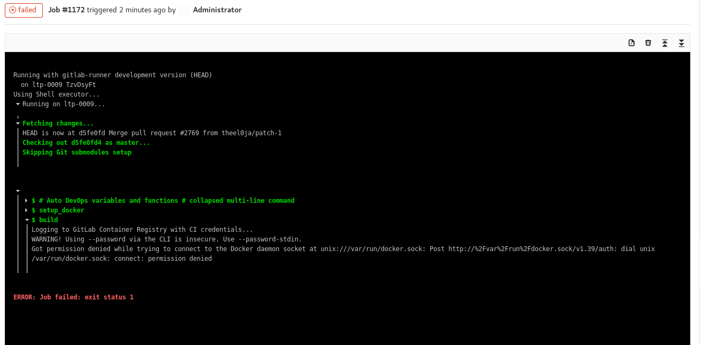Viewport: 701px width, 345px height.
Task: Select the 'ERROR: Job failed' message line
Action: coord(73,297)
